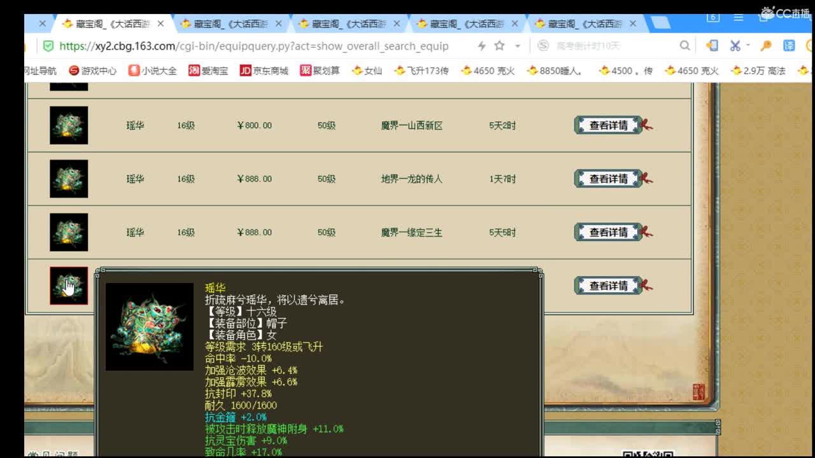Image resolution: width=815 pixels, height=458 pixels.
Task: Click tooltip line 抗封印 +37.8%
Action: (x=238, y=394)
